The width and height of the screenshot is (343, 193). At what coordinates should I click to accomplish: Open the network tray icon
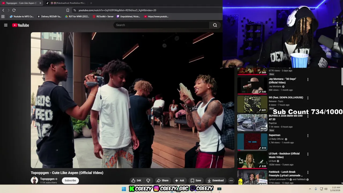coord(321,189)
